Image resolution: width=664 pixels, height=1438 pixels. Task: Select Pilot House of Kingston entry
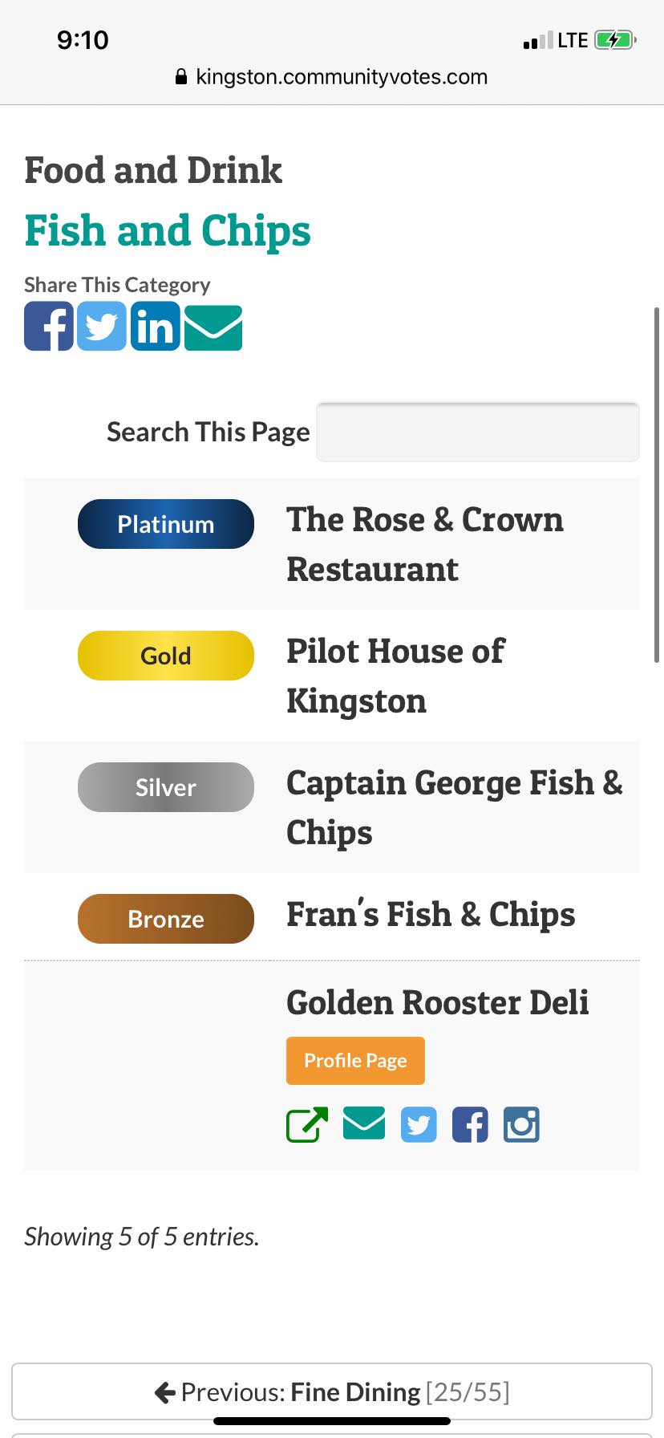click(x=395, y=676)
